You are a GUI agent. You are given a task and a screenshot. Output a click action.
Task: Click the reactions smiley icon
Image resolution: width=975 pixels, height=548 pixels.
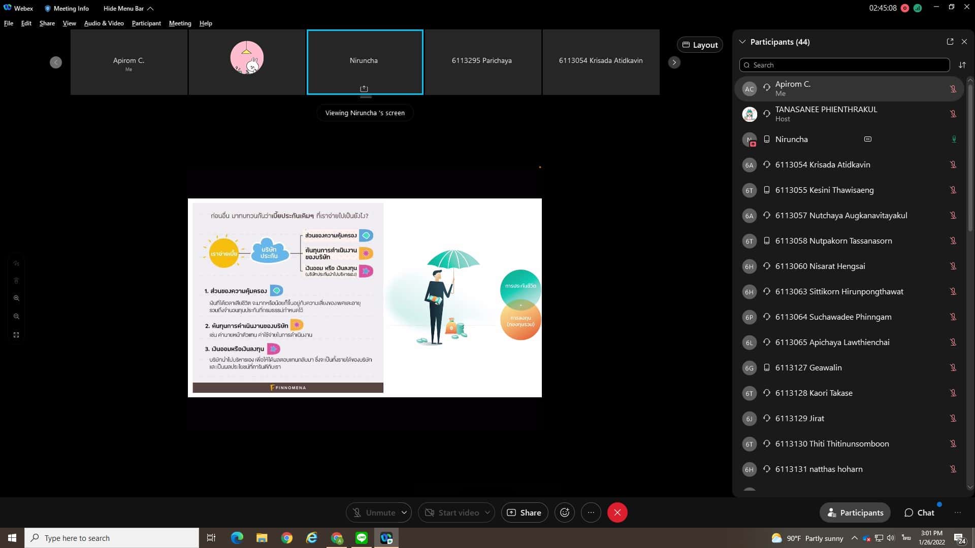565,512
